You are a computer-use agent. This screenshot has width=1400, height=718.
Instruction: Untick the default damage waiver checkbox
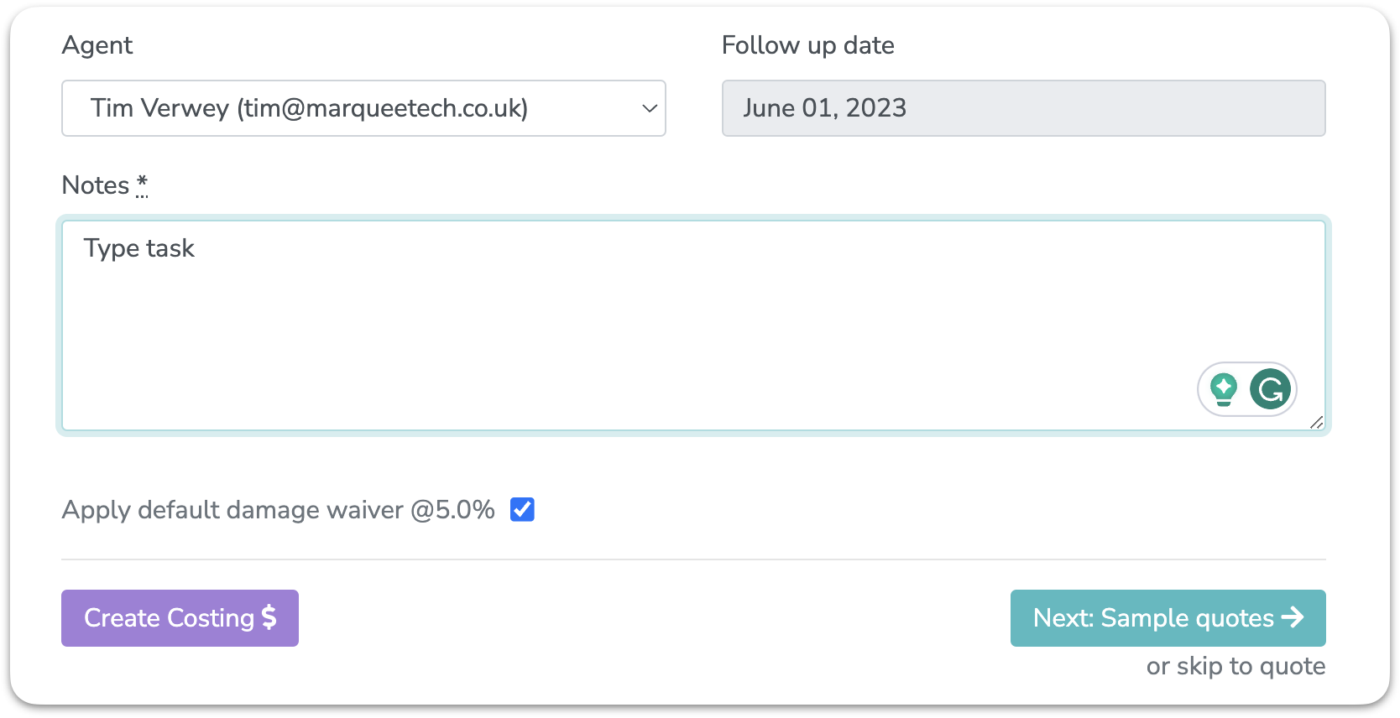point(522,509)
